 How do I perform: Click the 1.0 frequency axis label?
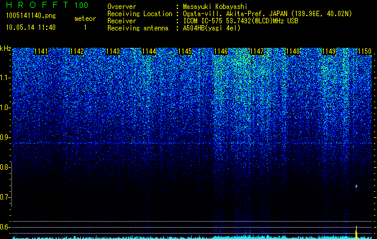(5, 108)
